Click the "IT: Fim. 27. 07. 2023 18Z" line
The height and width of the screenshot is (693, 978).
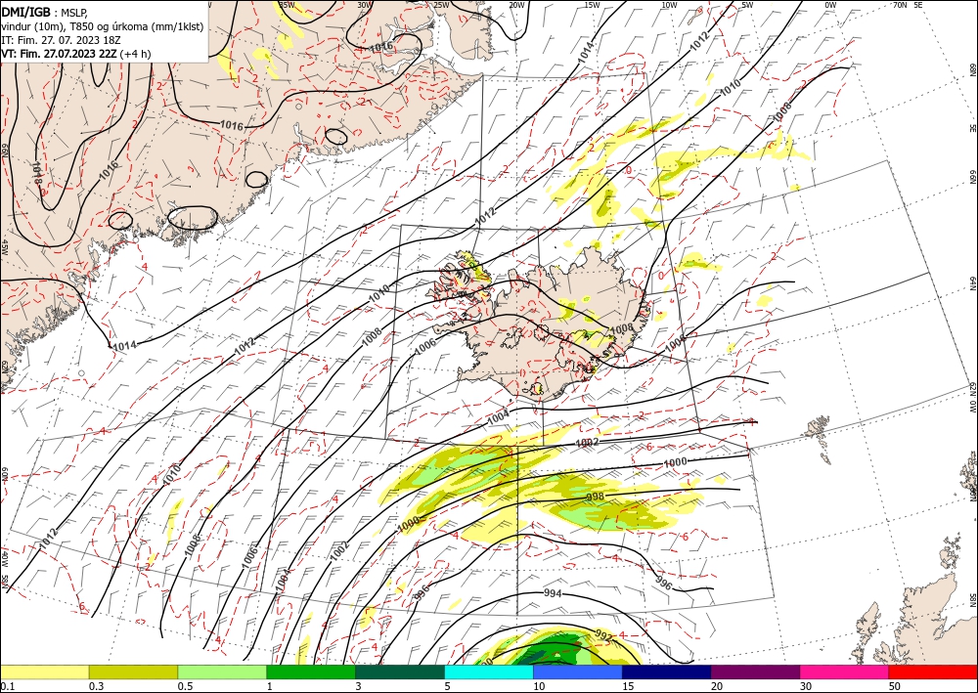pyautogui.click(x=60, y=40)
